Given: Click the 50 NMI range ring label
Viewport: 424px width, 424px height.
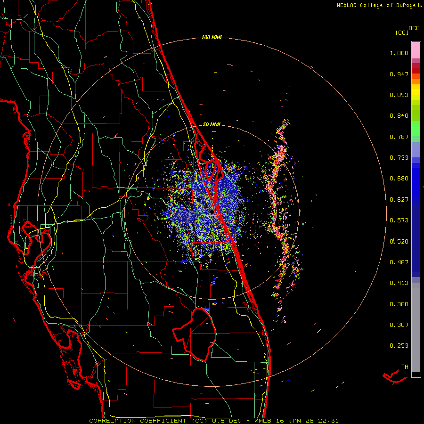Looking at the screenshot, I should [x=212, y=125].
